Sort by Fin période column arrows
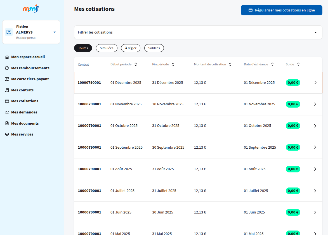The height and width of the screenshot is (235, 328). (x=173, y=64)
